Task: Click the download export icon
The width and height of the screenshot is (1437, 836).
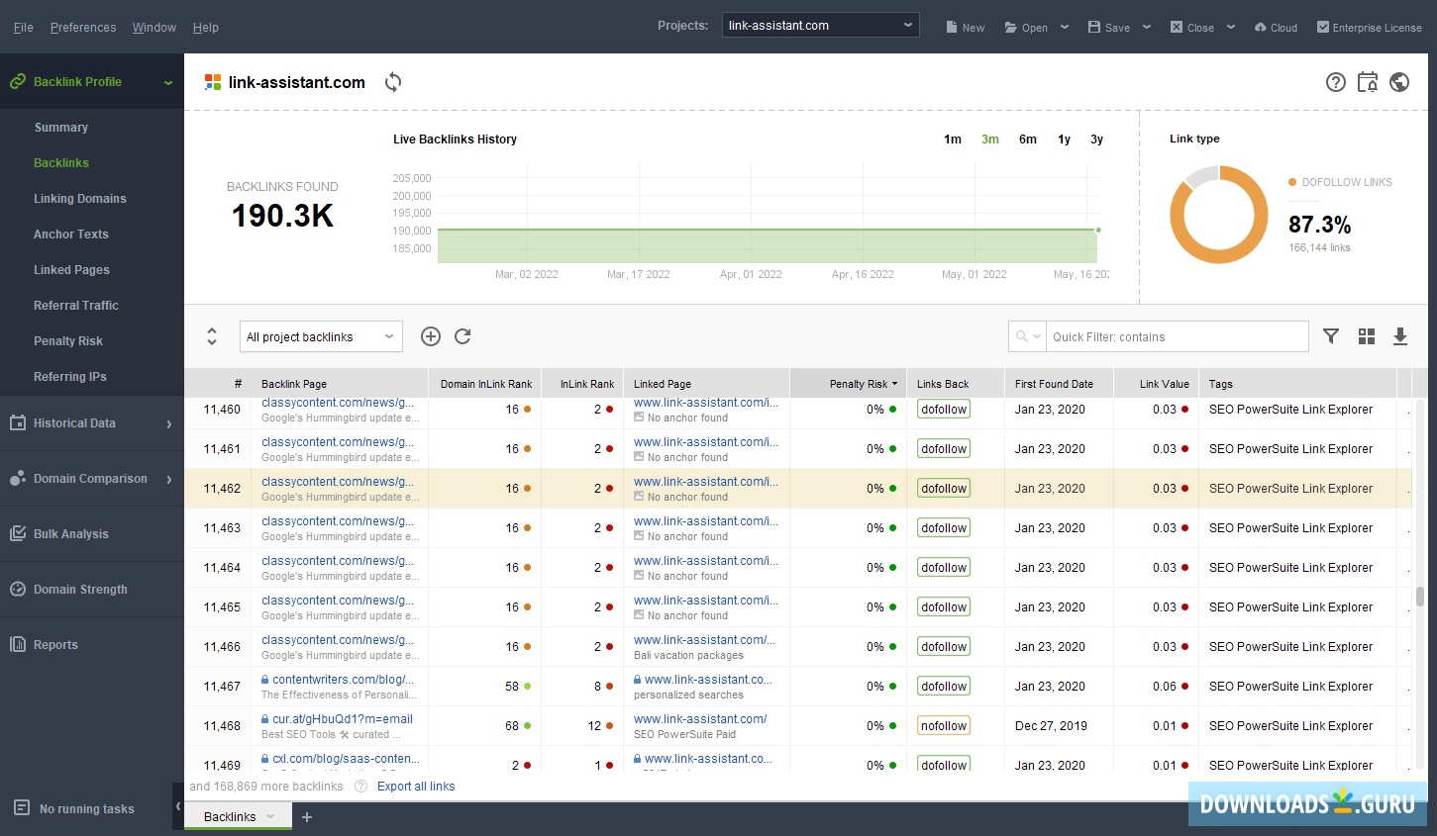Action: coord(1400,336)
